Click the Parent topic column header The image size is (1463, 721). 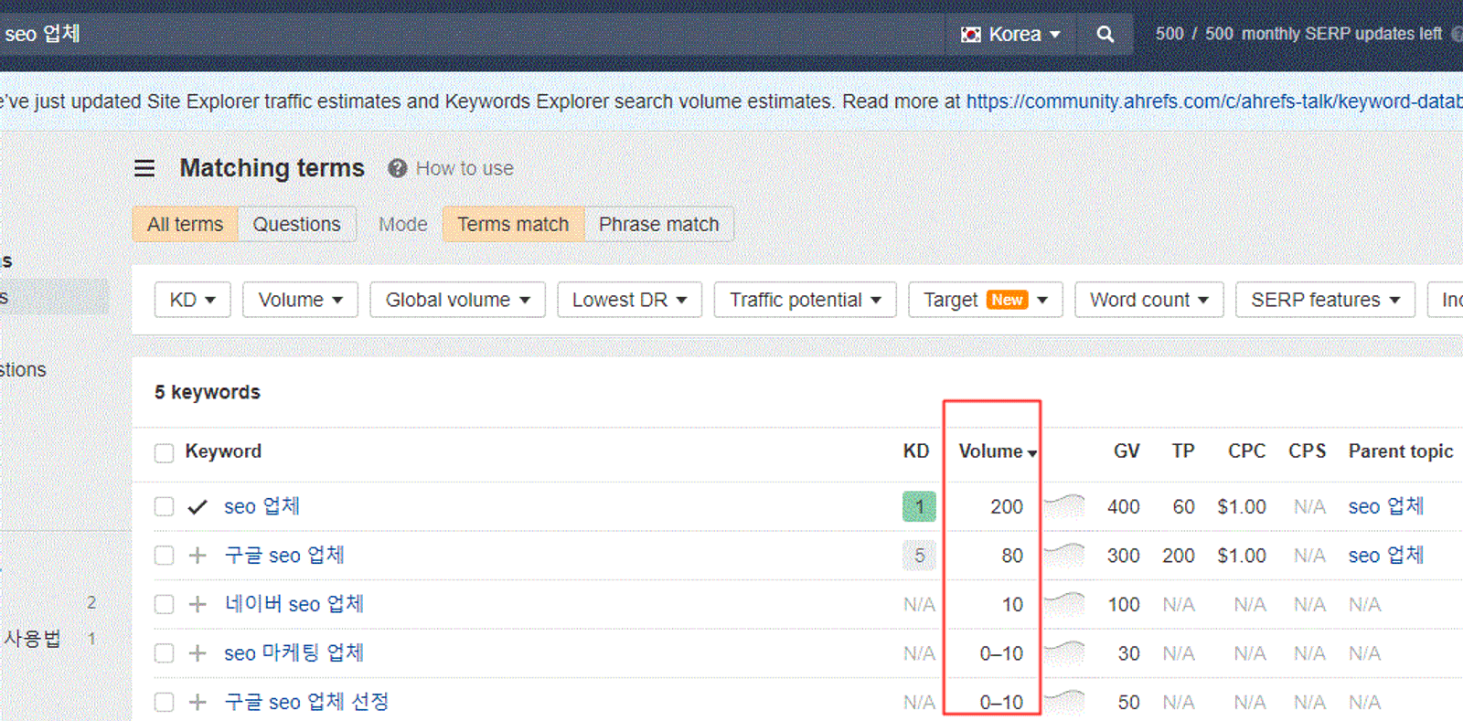pos(1401,451)
